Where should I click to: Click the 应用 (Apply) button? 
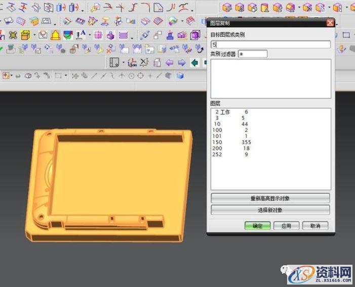point(286,226)
